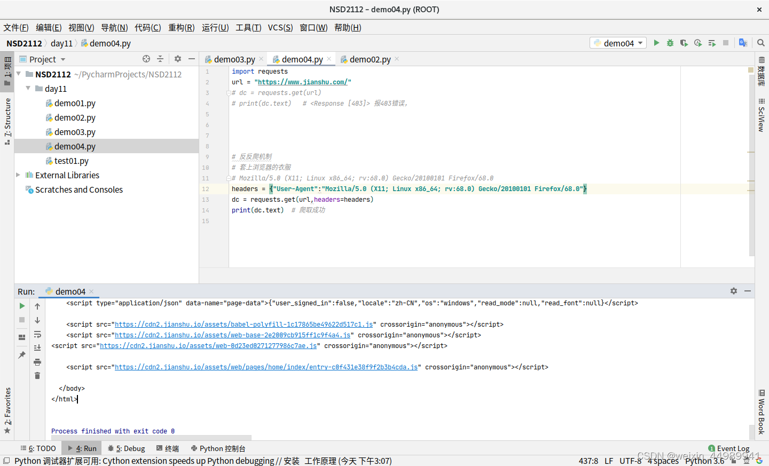Open Search Everywhere magnifier icon
Screen dimensions: 769x466
761,43
